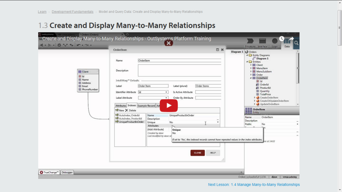The image size is (342, 192).
Task: Expand the Order entity
Action: (251, 75)
